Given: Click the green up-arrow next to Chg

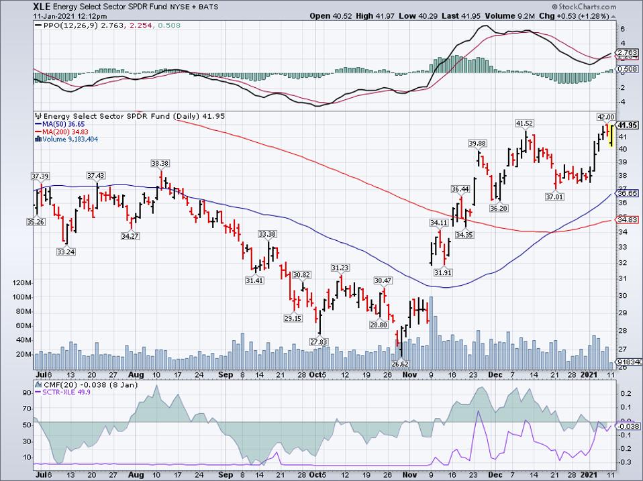Looking at the screenshot, I should tap(613, 15).
